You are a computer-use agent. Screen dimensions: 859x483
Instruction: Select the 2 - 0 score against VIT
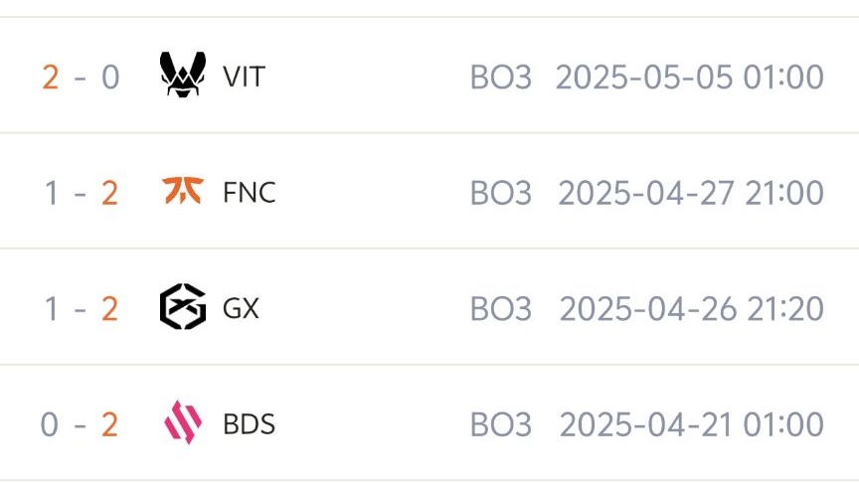[x=82, y=77]
